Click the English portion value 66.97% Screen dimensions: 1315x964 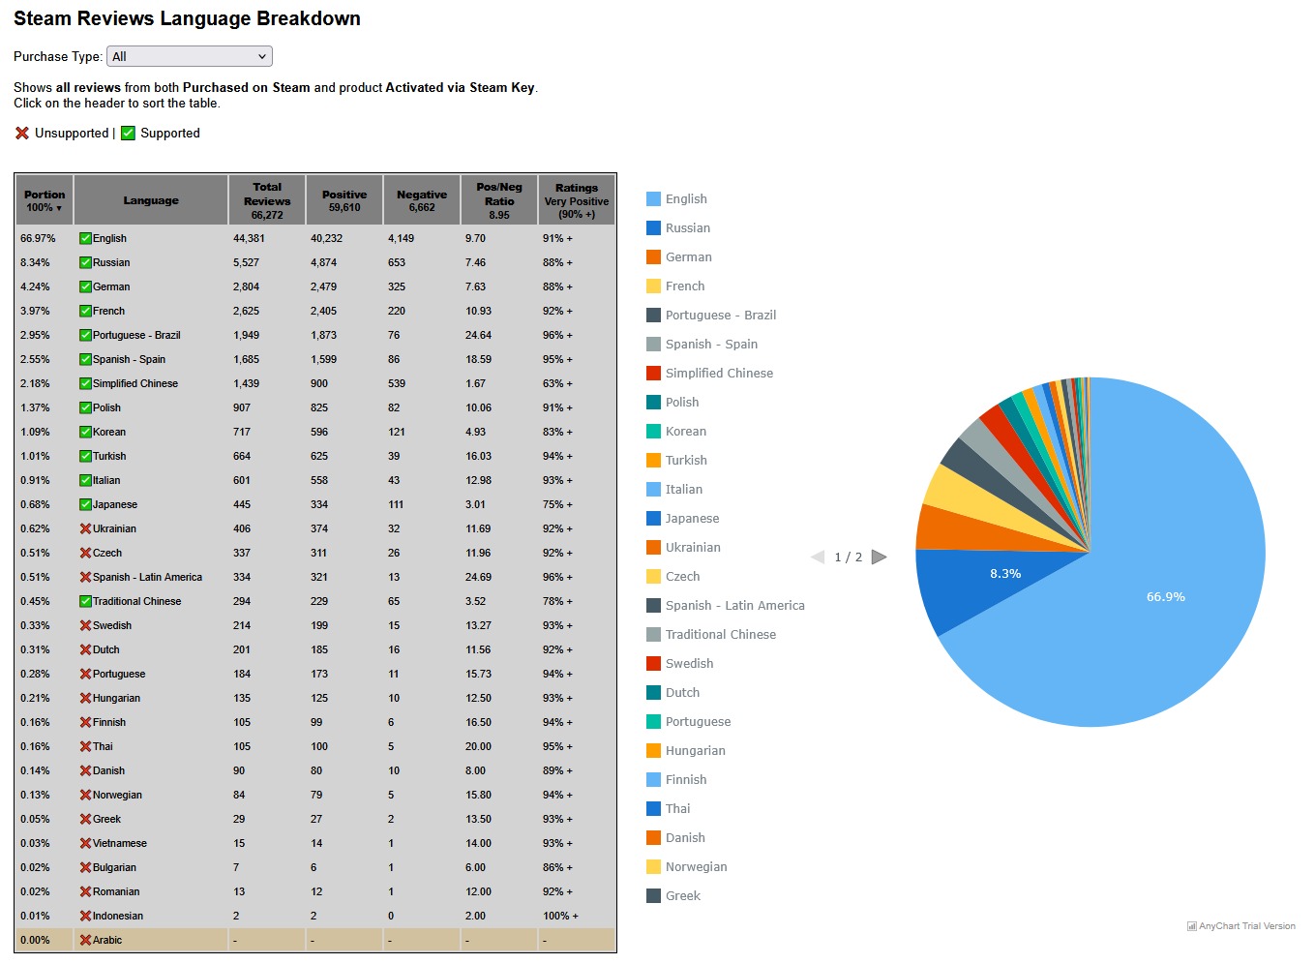(x=38, y=238)
